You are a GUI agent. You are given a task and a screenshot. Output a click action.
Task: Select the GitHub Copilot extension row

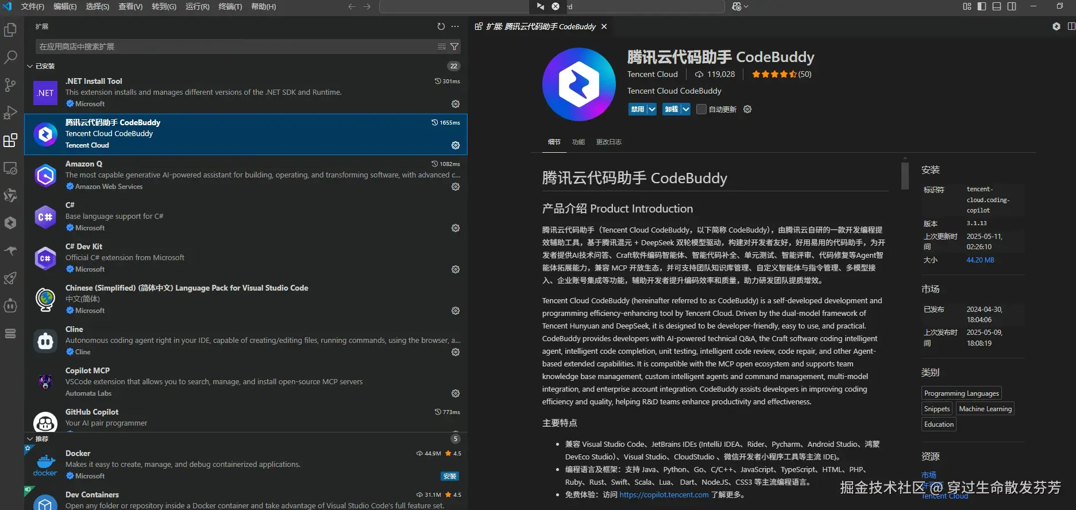(x=246, y=418)
